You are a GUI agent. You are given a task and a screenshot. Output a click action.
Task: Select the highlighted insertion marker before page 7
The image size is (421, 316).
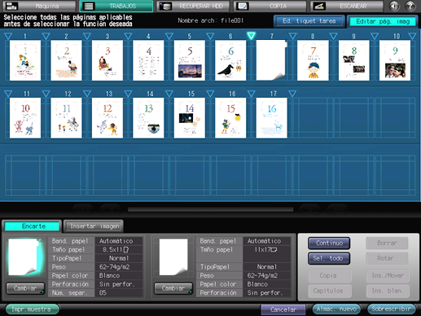pos(251,36)
